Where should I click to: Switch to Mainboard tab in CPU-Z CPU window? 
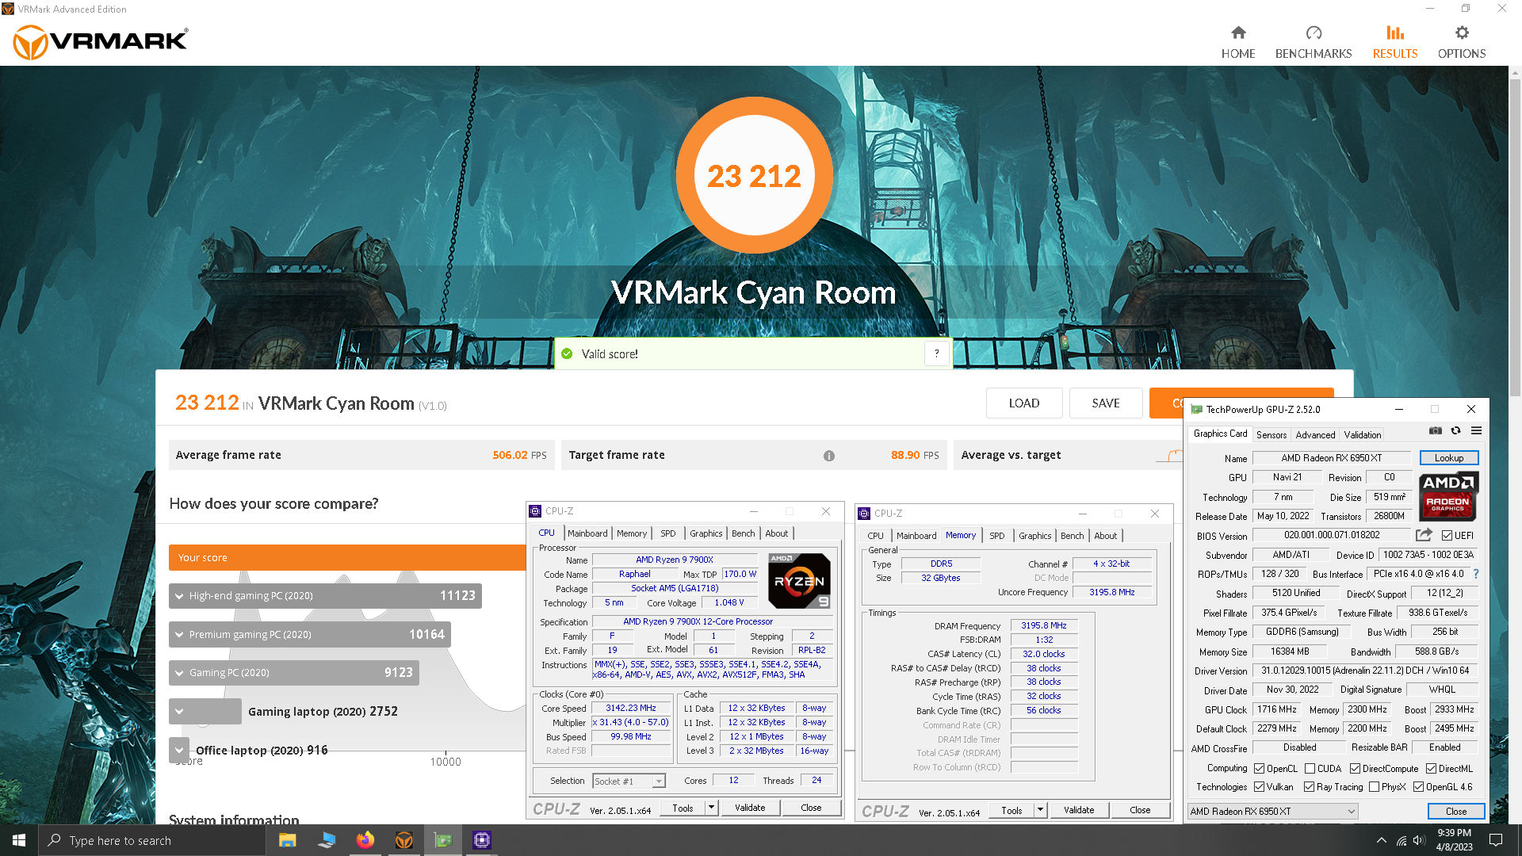pyautogui.click(x=587, y=533)
